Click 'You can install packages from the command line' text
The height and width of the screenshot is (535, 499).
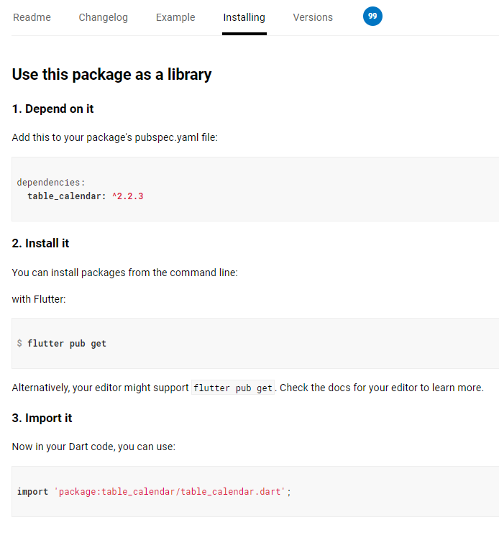pos(125,273)
